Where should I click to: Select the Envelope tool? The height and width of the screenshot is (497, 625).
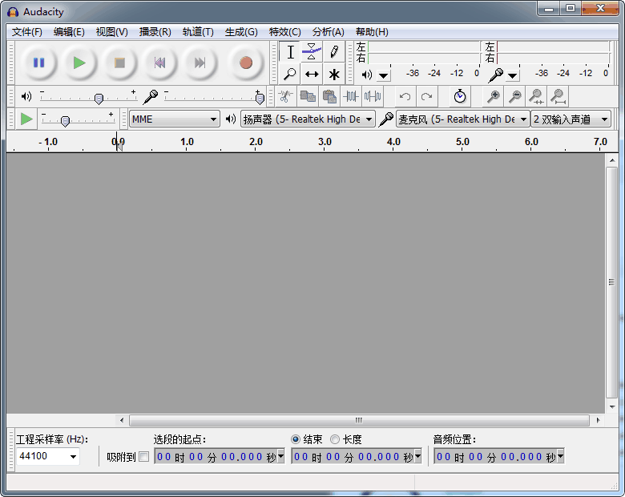(x=312, y=52)
